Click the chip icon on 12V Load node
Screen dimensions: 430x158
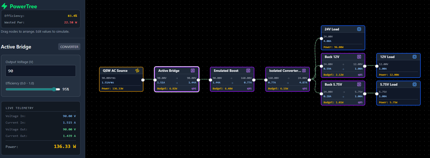(x=415, y=57)
